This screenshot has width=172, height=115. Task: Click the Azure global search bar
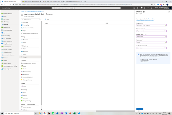point(86,8)
